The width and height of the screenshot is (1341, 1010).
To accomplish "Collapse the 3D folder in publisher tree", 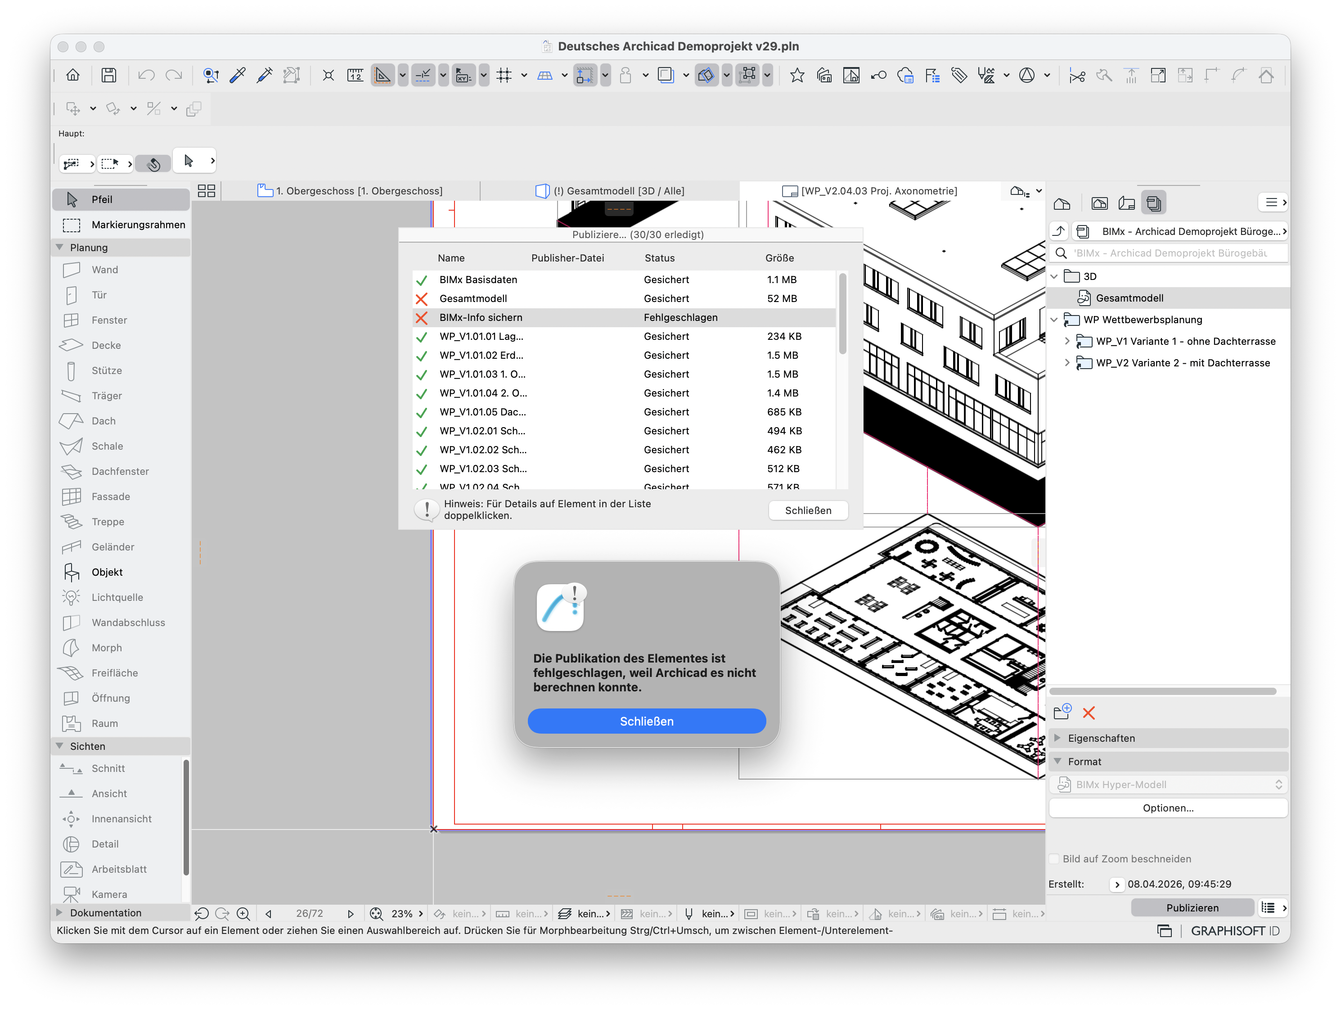I will pyautogui.click(x=1055, y=276).
